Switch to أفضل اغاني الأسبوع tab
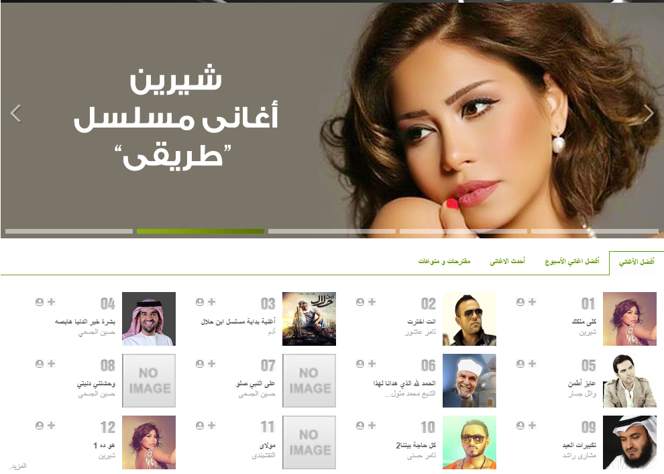This screenshot has width=664, height=474. [571, 261]
